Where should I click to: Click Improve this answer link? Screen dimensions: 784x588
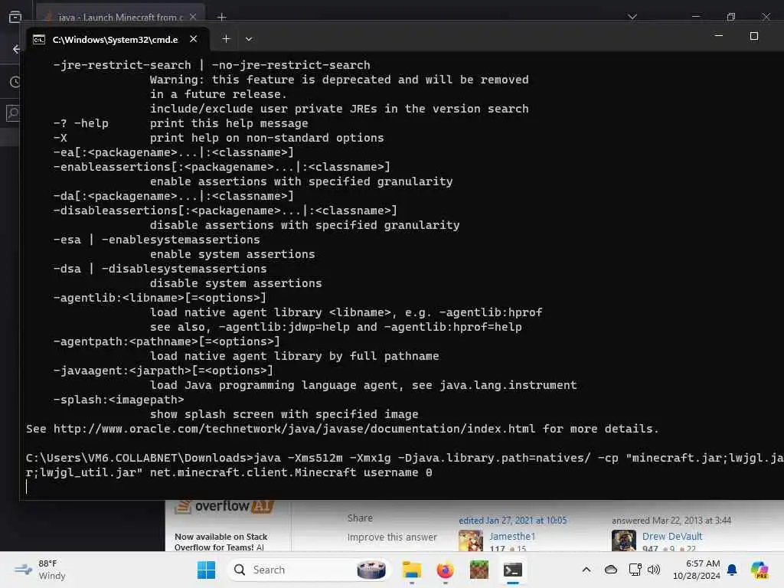coord(392,537)
